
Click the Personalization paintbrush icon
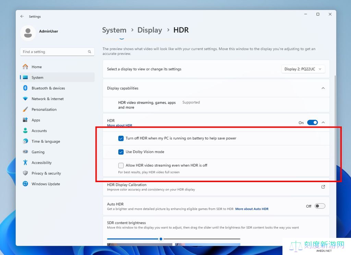point(25,109)
